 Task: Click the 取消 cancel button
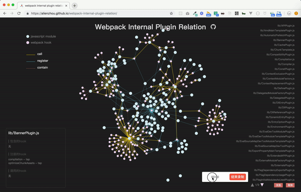[290, 185]
